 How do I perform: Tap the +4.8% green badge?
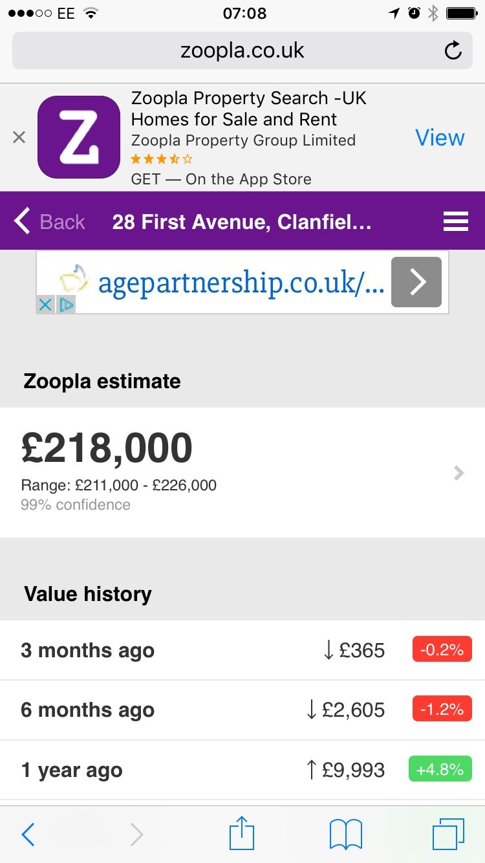click(x=440, y=770)
